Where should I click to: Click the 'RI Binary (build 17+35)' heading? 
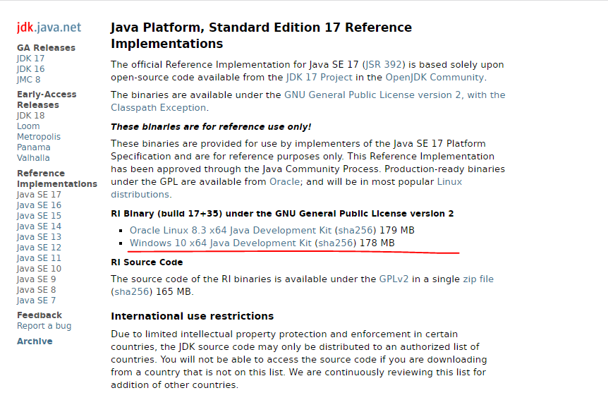(282, 214)
